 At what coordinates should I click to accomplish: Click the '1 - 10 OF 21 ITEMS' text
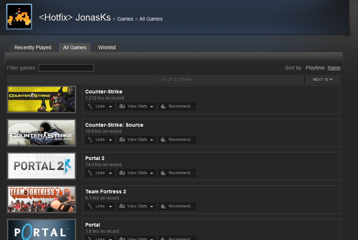(x=174, y=79)
